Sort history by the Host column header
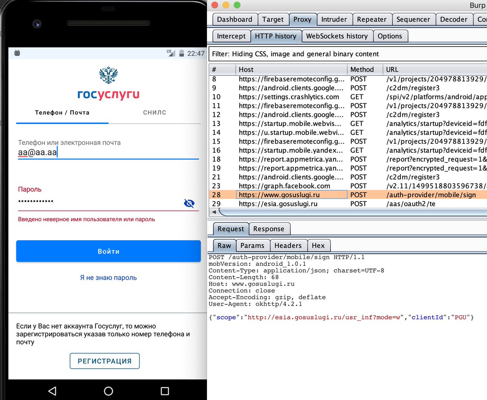The image size is (487, 400). coord(291,69)
